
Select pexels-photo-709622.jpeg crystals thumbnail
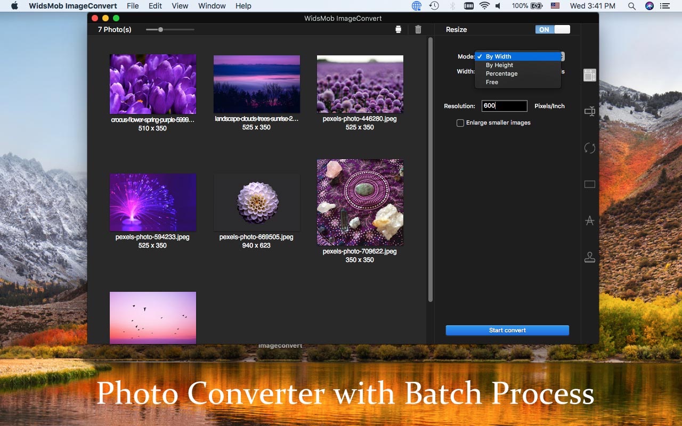coord(360,202)
